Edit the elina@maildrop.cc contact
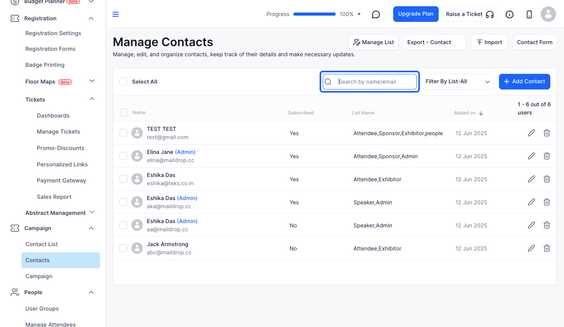The width and height of the screenshot is (564, 327). coord(531,156)
